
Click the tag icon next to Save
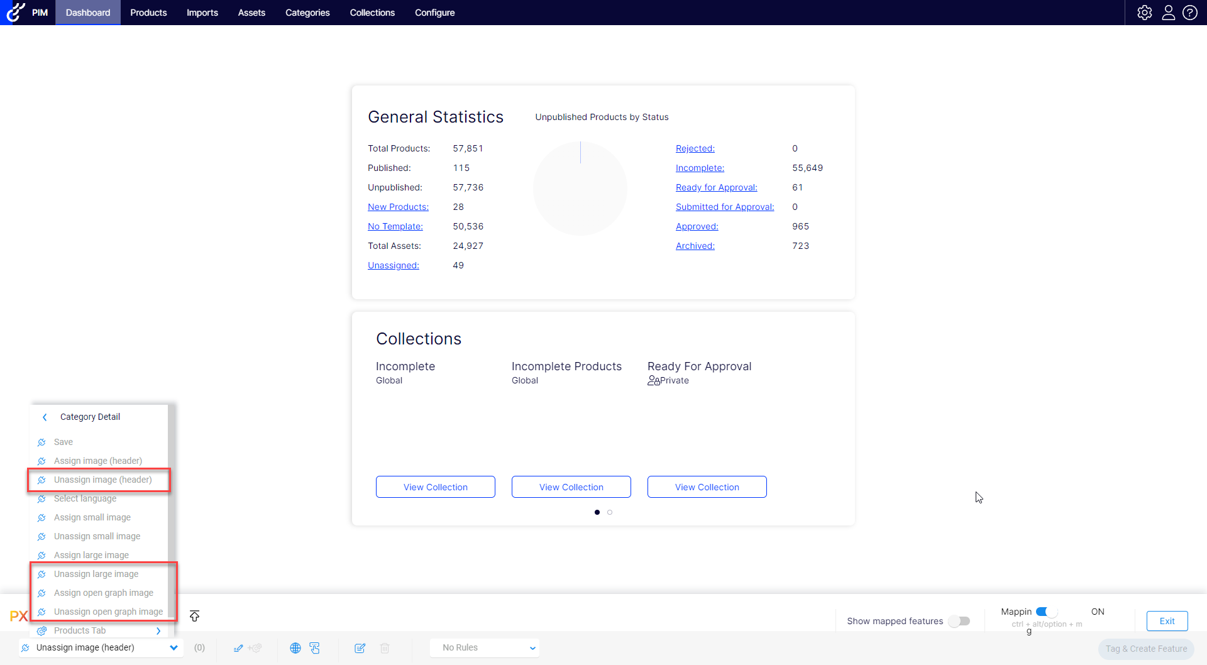point(41,442)
